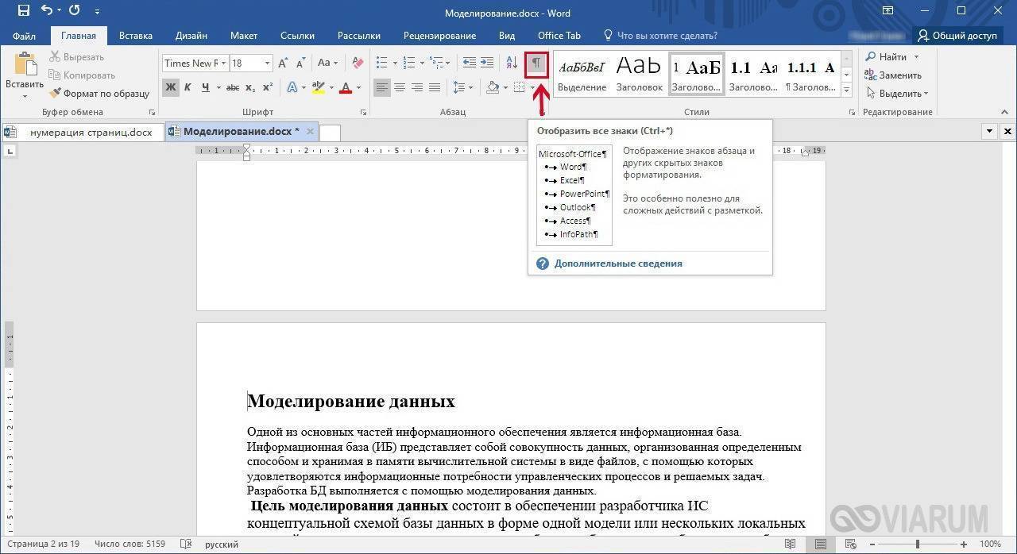Viewport: 1017px width, 554px height.
Task: Toggle italic formatting (К)
Action: click(188, 87)
